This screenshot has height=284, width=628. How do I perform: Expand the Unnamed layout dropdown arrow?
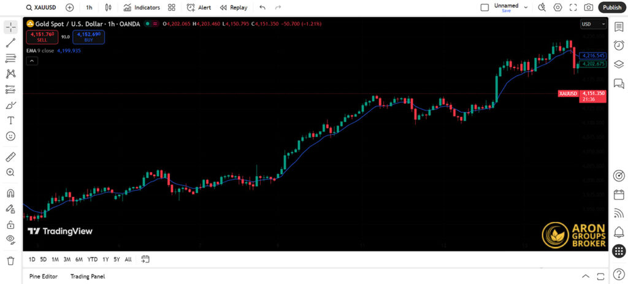pyautogui.click(x=525, y=7)
